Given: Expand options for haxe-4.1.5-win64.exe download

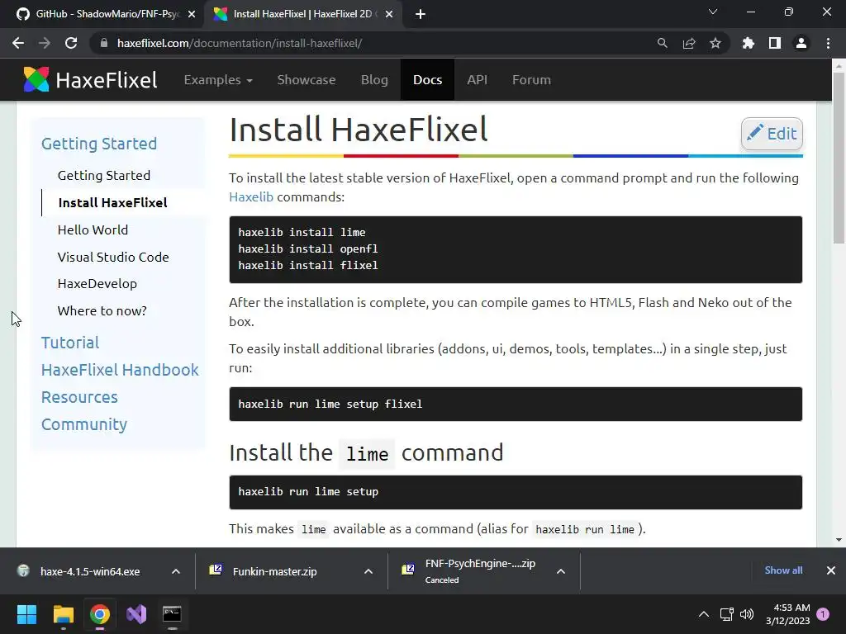Looking at the screenshot, I should point(176,571).
